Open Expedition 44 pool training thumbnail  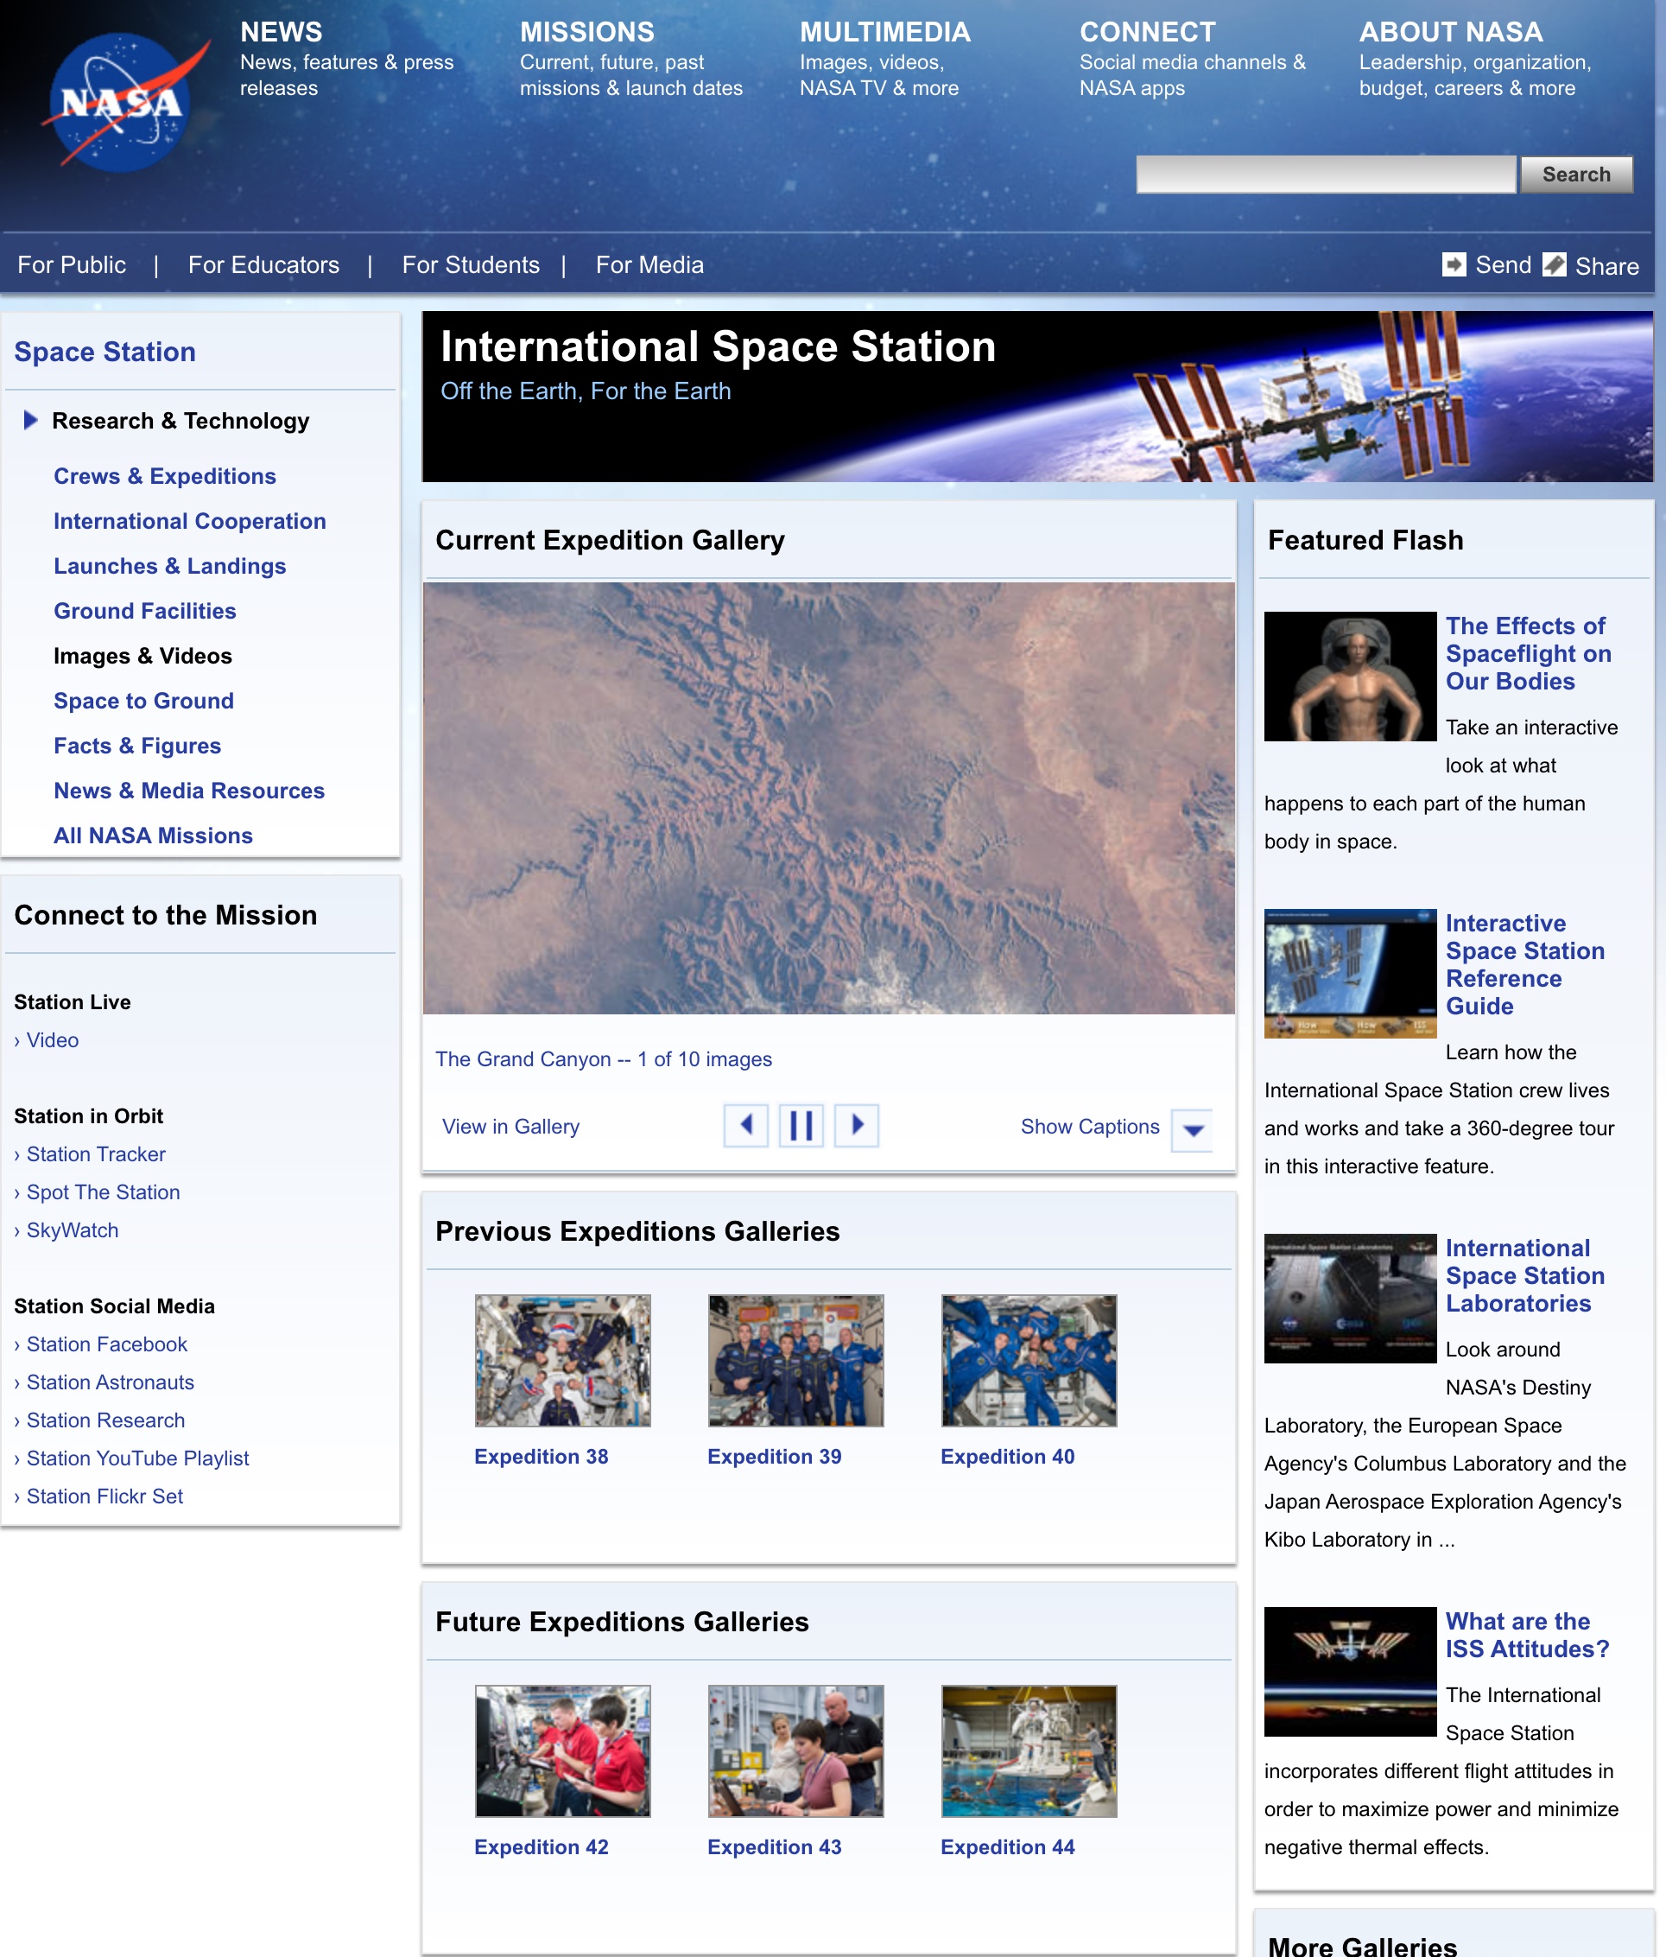[x=1028, y=1750]
